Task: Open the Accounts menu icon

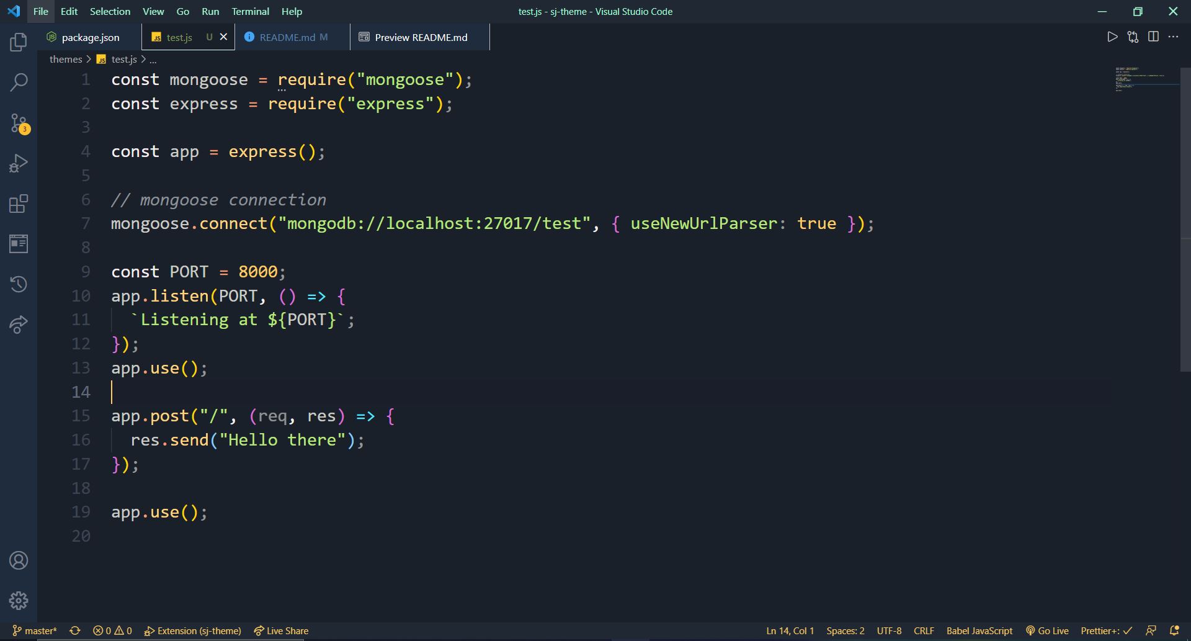Action: (x=19, y=560)
